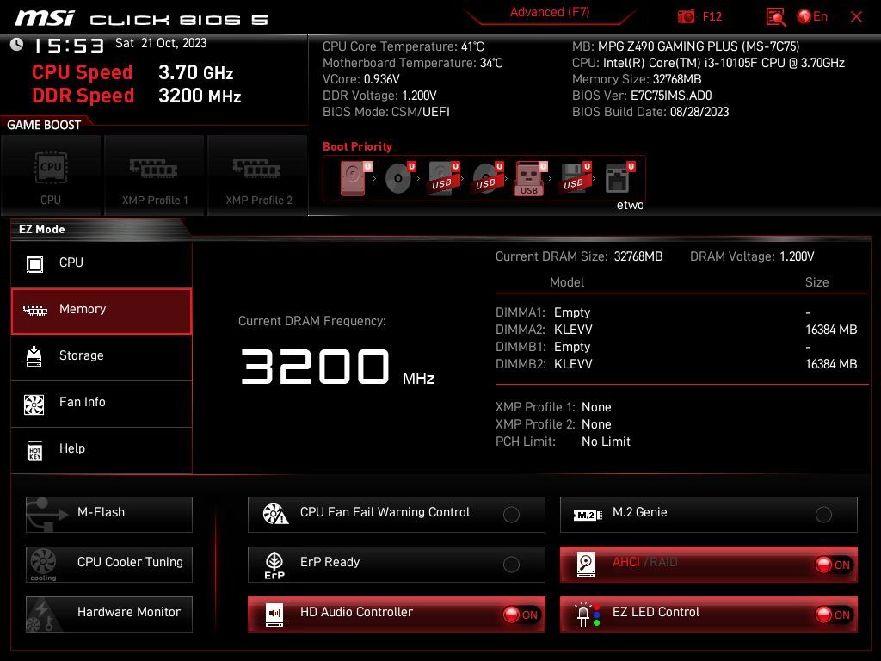881x661 pixels.
Task: Activate XMP Profile 1 memory icon
Action: 154,176
